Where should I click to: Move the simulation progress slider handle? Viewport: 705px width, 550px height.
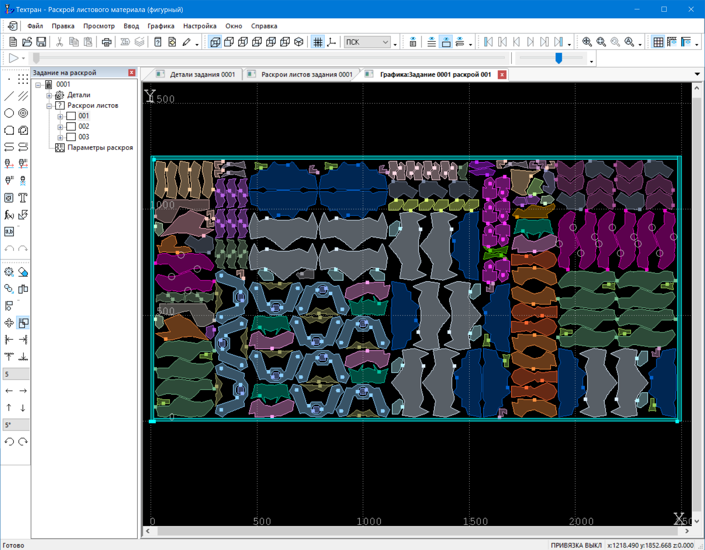click(x=36, y=58)
